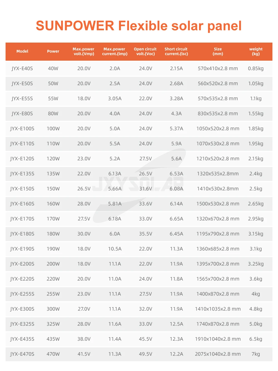Viewport: 278px width, 371px height.
Task: Select the 2075x1040x2.8 mm size cell
Action: coord(218,354)
